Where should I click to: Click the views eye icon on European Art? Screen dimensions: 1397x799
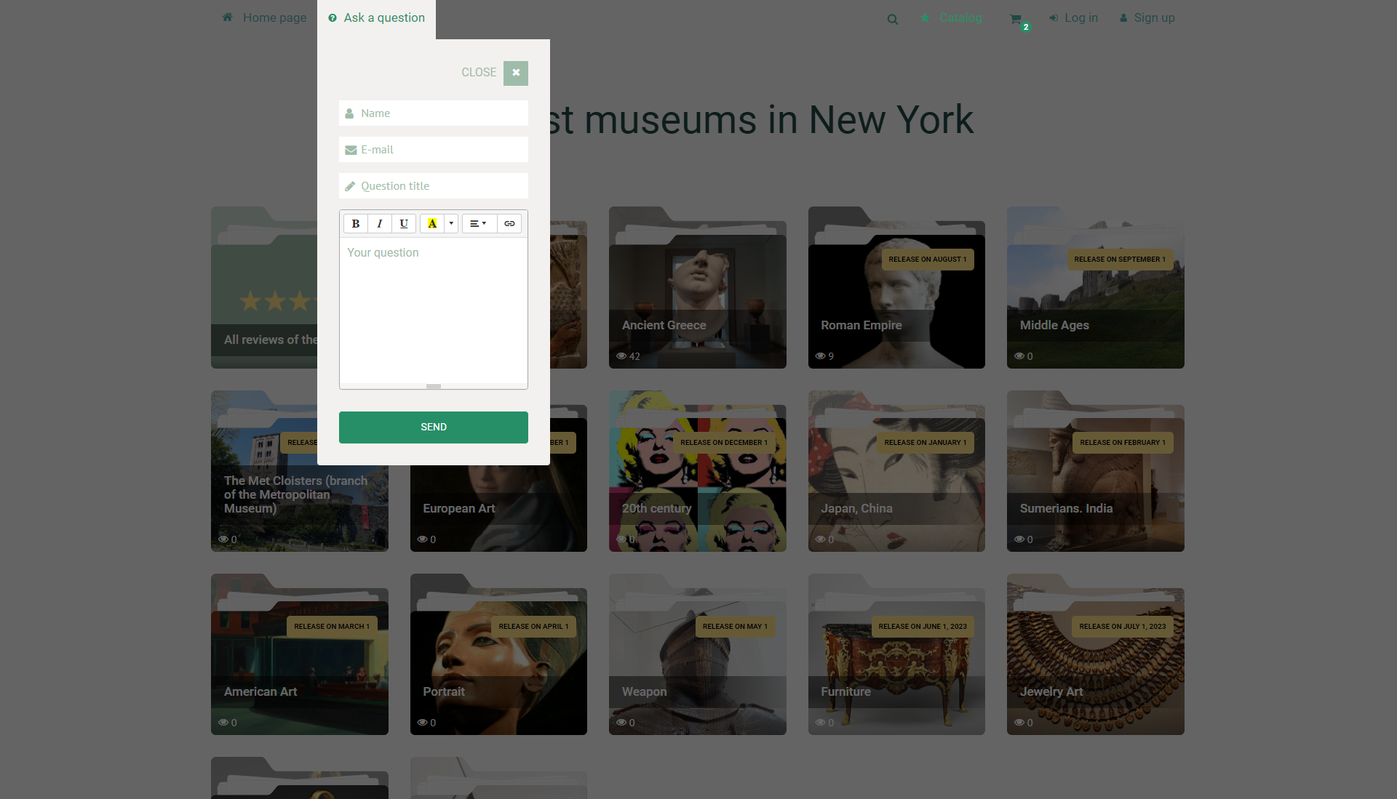(x=422, y=539)
